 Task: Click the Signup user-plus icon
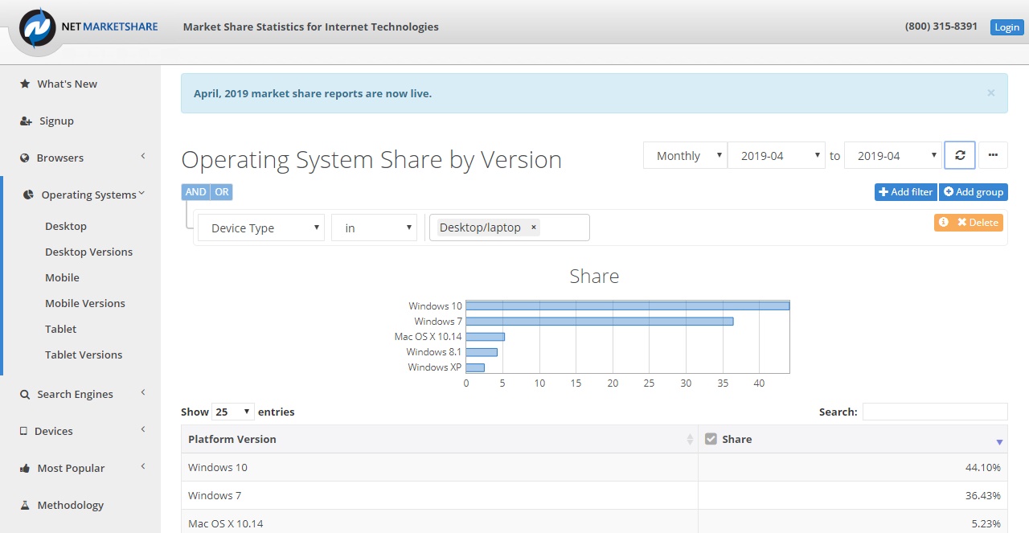pyautogui.click(x=26, y=121)
